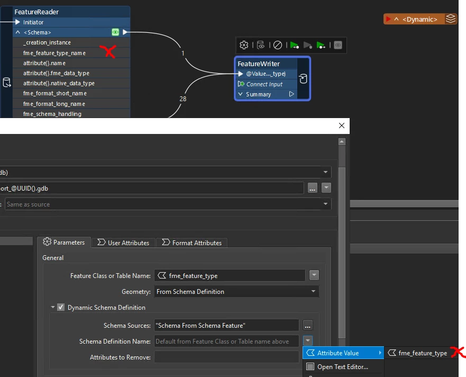Click the FeatureWriter database writer icon
Viewport: 466px width, 377px height.
[303, 79]
